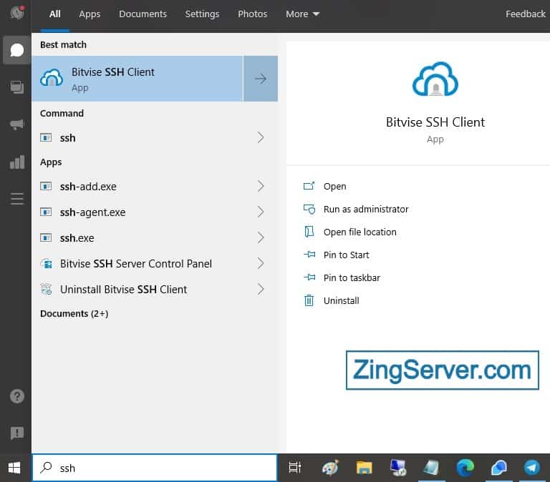Screen dimensions: 550x482
Task: Choose Pin to Start
Action: [346, 255]
